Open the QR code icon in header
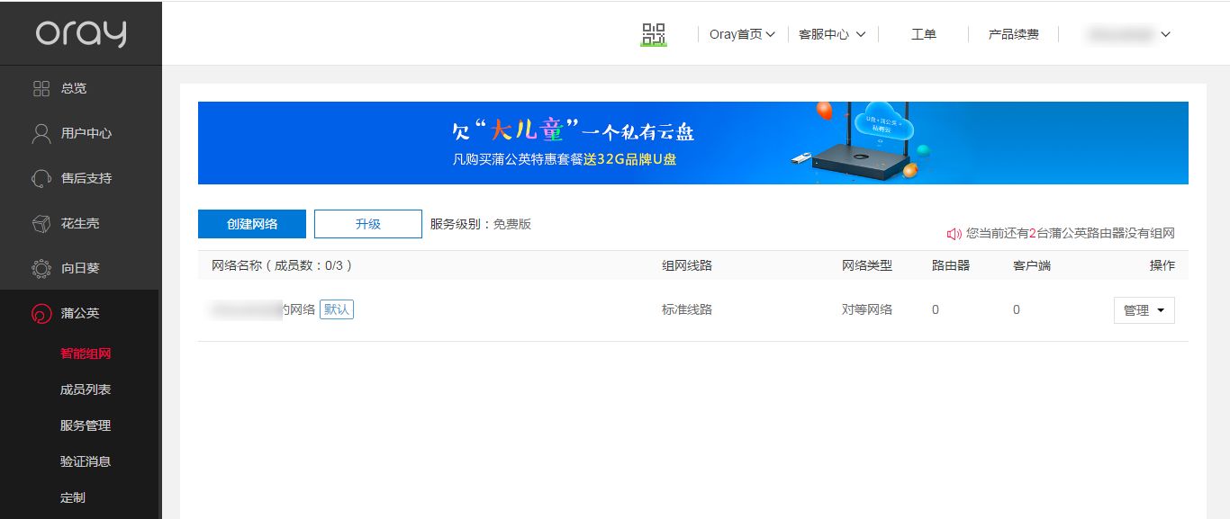This screenshot has width=1230, height=519. [654, 35]
